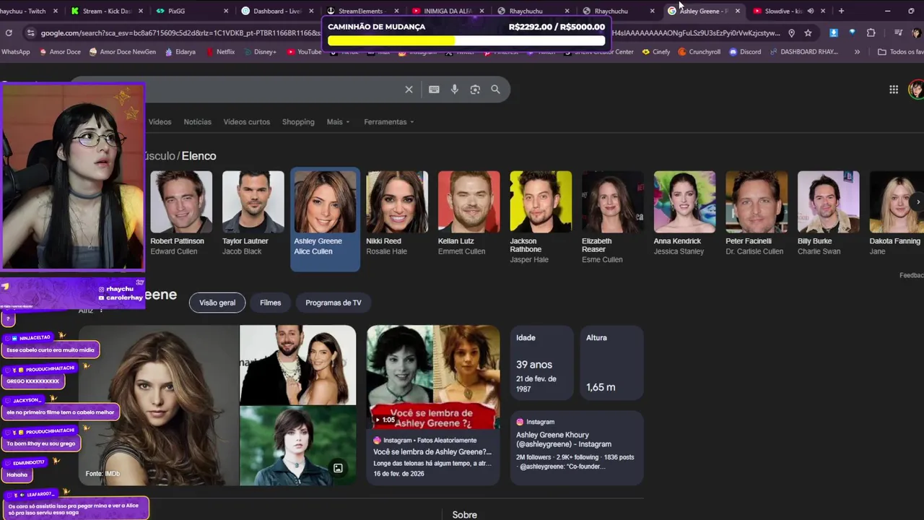The height and width of the screenshot is (520, 924).
Task: View site information icon in address bar
Action: [x=30, y=32]
